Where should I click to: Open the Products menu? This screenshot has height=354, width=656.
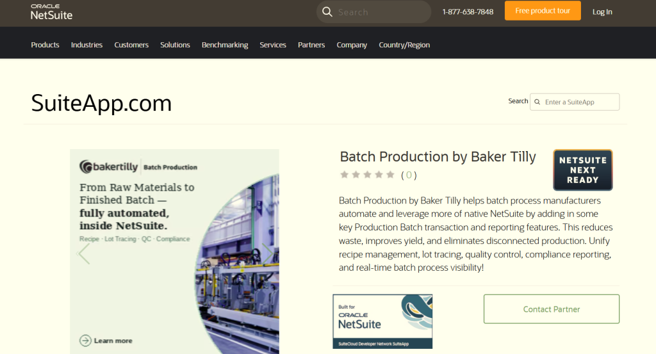point(45,45)
